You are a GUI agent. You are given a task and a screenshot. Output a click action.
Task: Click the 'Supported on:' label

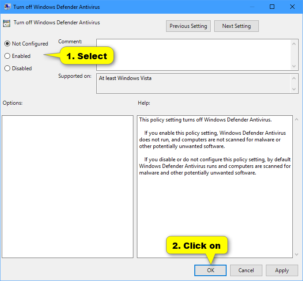[x=75, y=76]
